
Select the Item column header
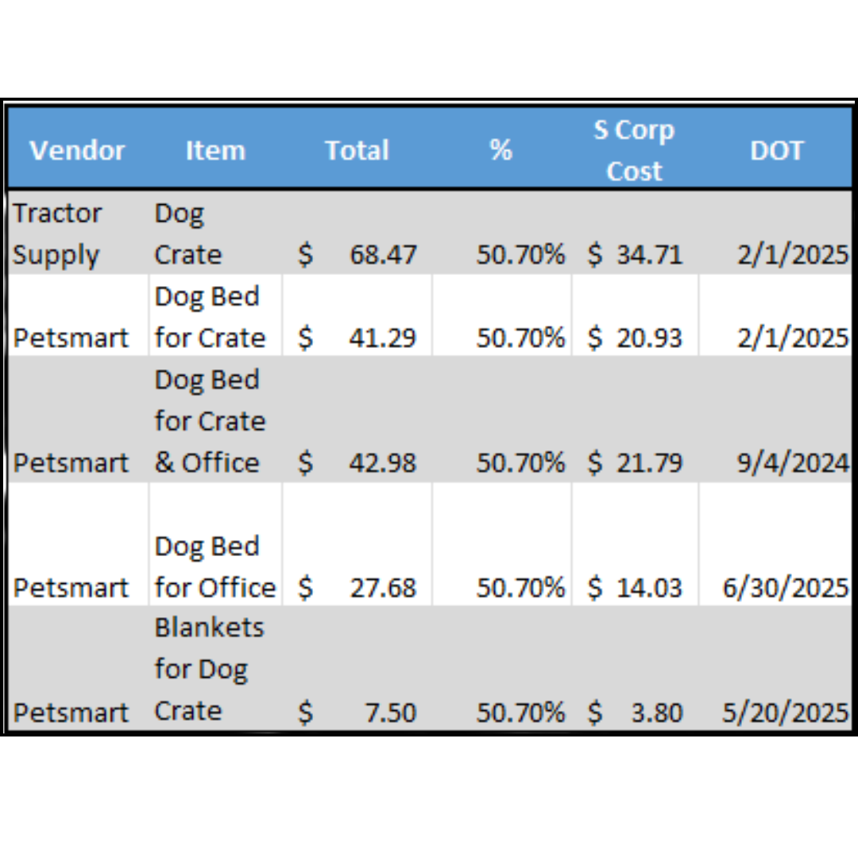[x=215, y=151]
